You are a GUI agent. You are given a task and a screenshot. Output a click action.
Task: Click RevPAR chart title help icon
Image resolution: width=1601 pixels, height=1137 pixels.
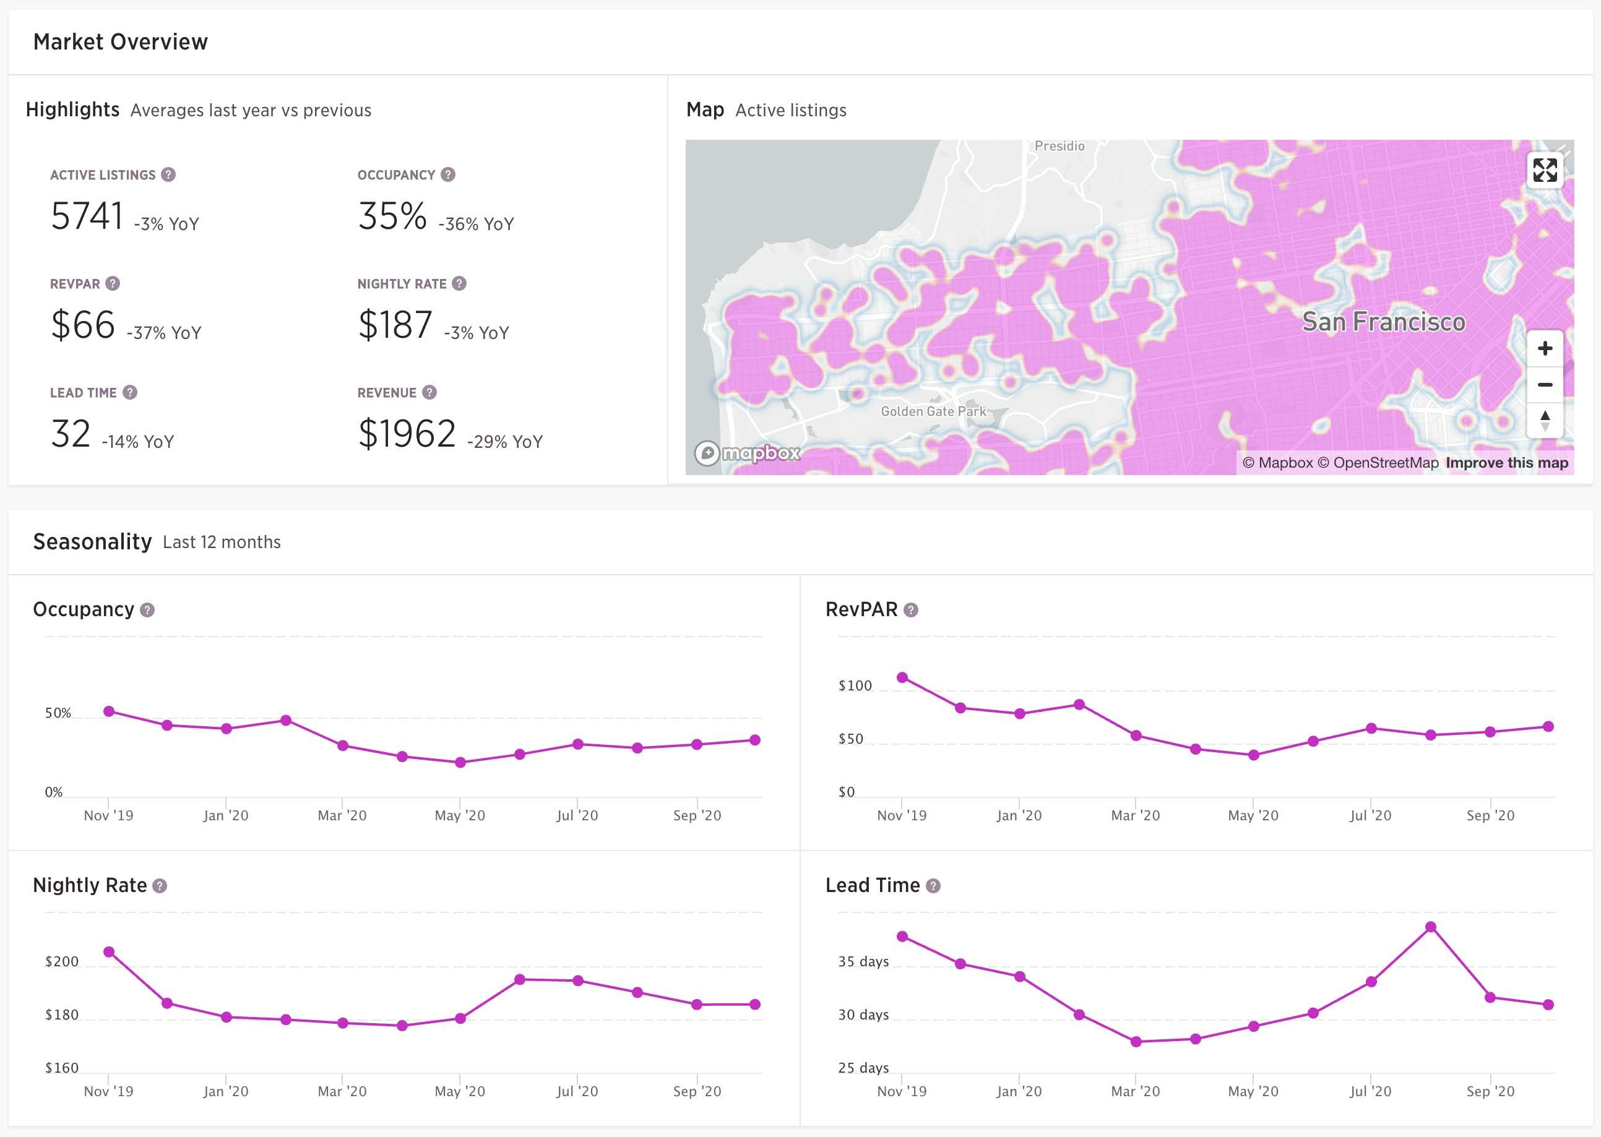coord(910,610)
